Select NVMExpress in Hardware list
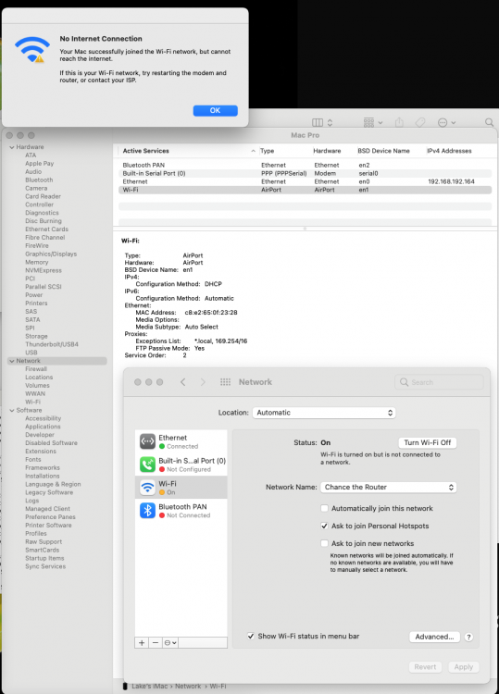The width and height of the screenshot is (499, 694). pyautogui.click(x=43, y=270)
